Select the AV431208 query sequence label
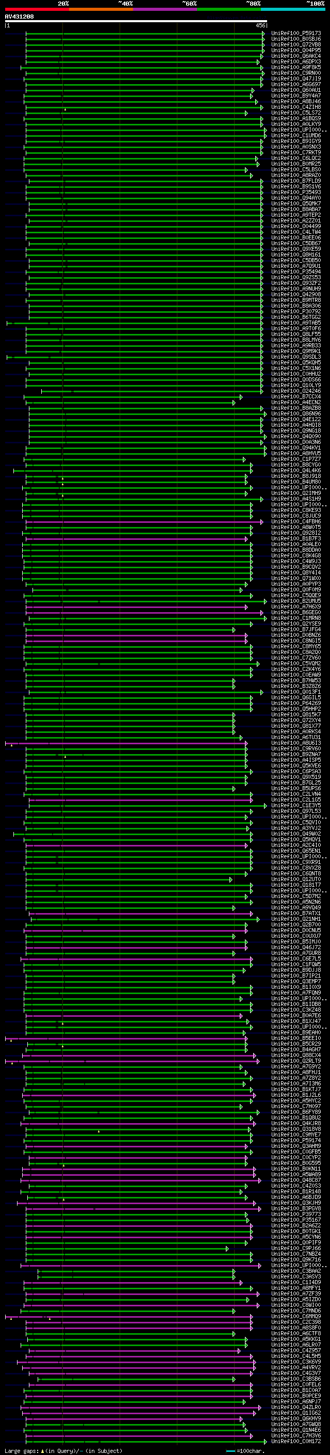 click(x=19, y=17)
